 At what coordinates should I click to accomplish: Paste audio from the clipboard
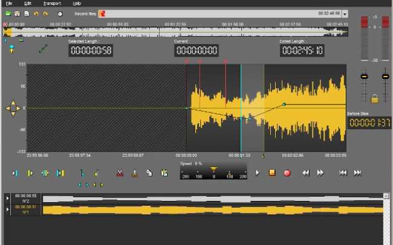[164, 173]
